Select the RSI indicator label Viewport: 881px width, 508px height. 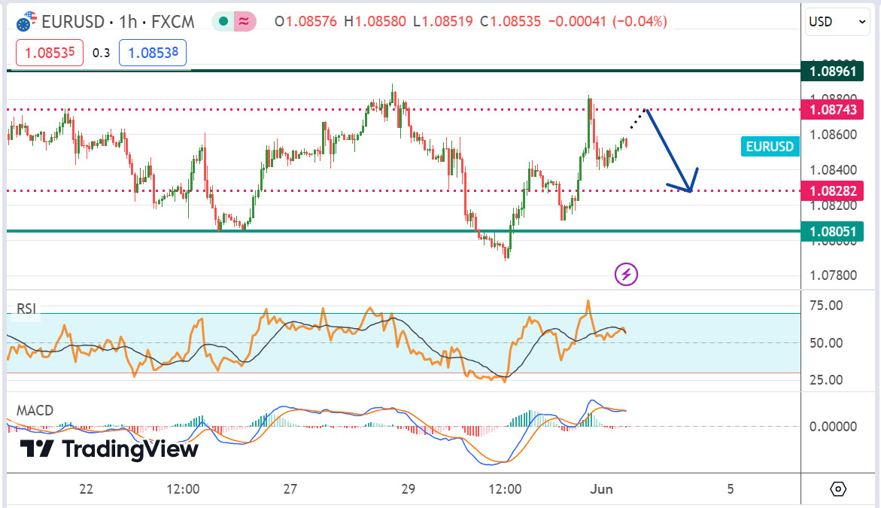coord(27,309)
